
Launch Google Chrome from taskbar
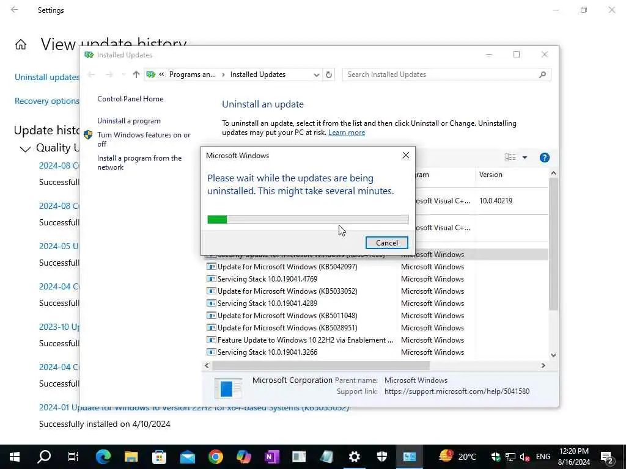point(216,457)
